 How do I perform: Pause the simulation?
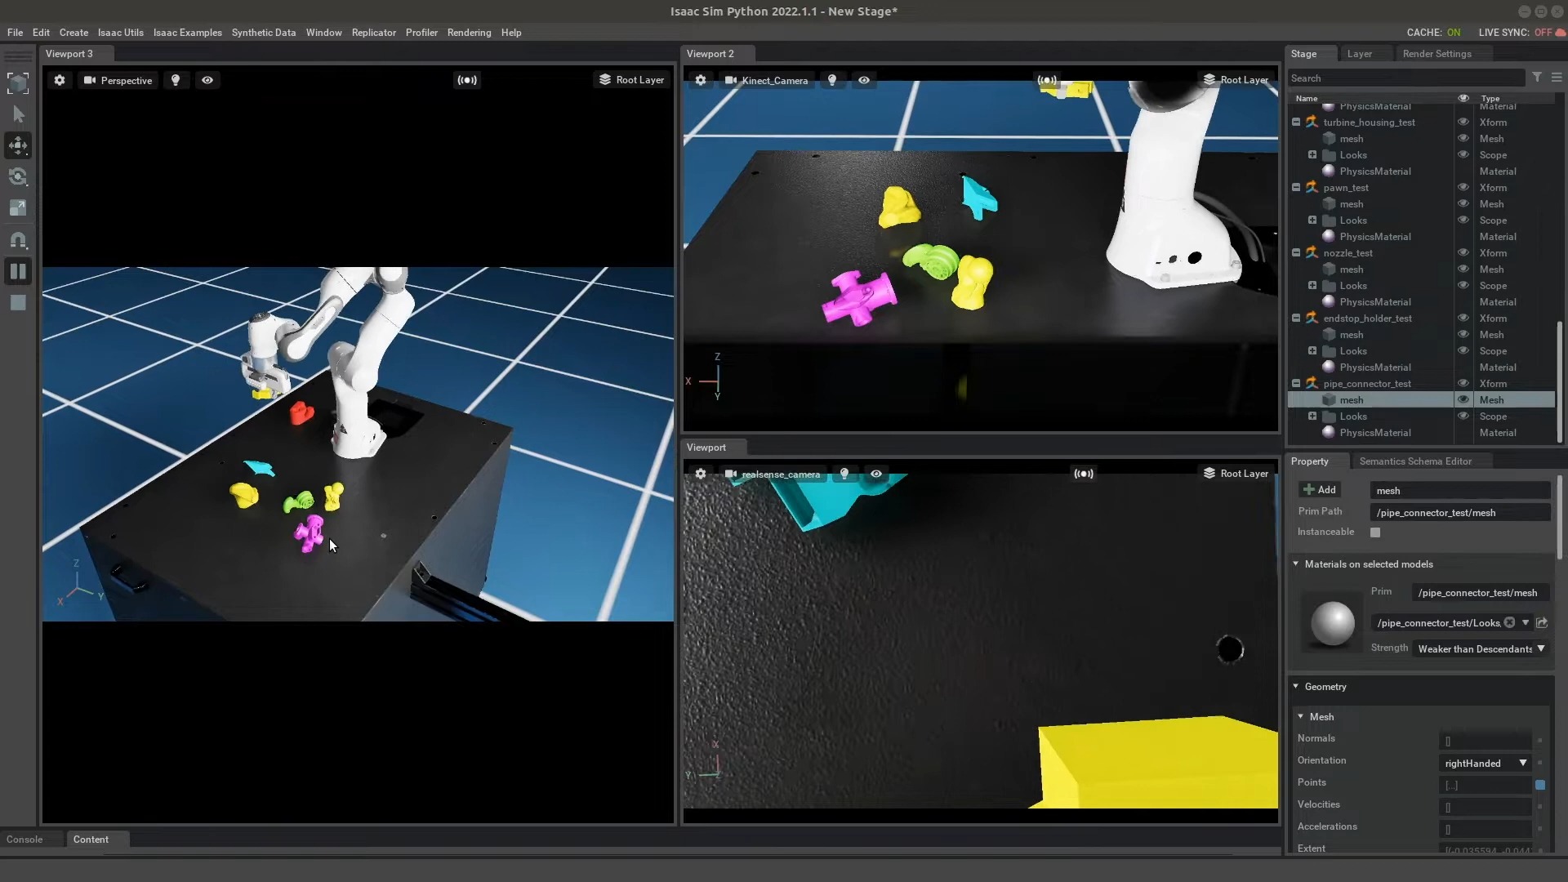[x=18, y=271]
